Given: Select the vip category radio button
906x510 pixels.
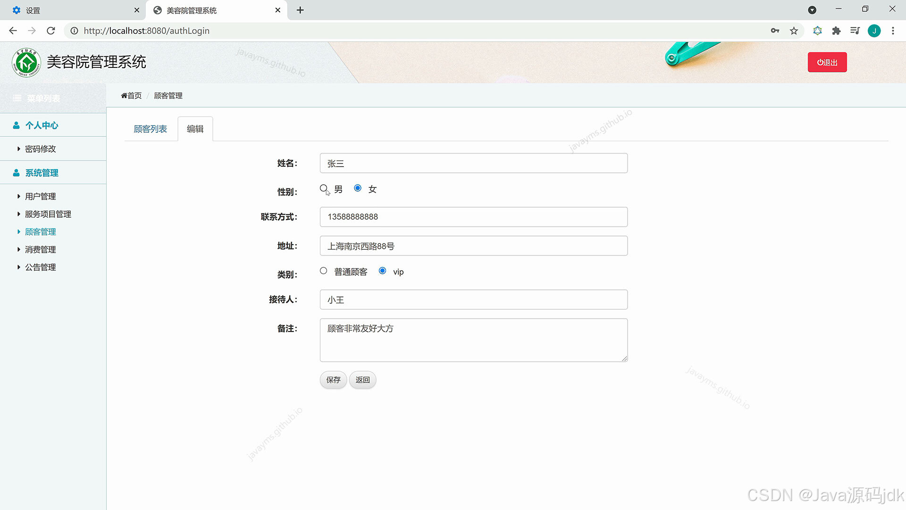Looking at the screenshot, I should click(x=382, y=271).
